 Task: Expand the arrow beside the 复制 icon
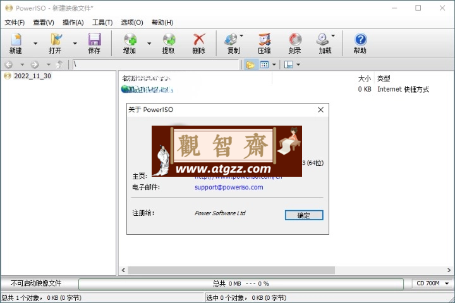coord(241,35)
